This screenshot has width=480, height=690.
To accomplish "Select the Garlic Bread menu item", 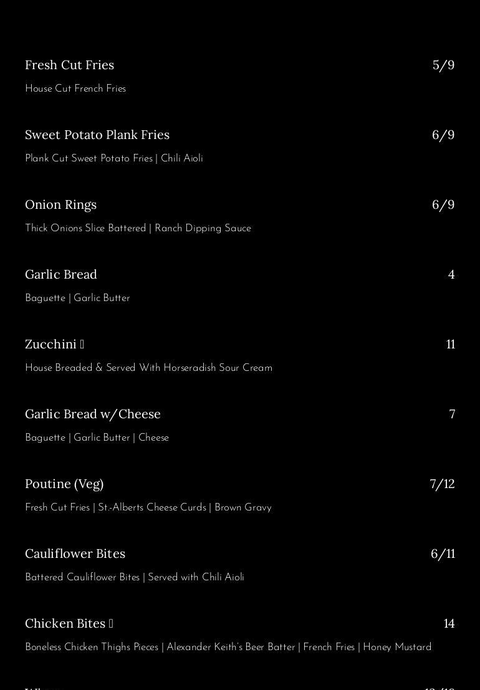I will coord(61,274).
